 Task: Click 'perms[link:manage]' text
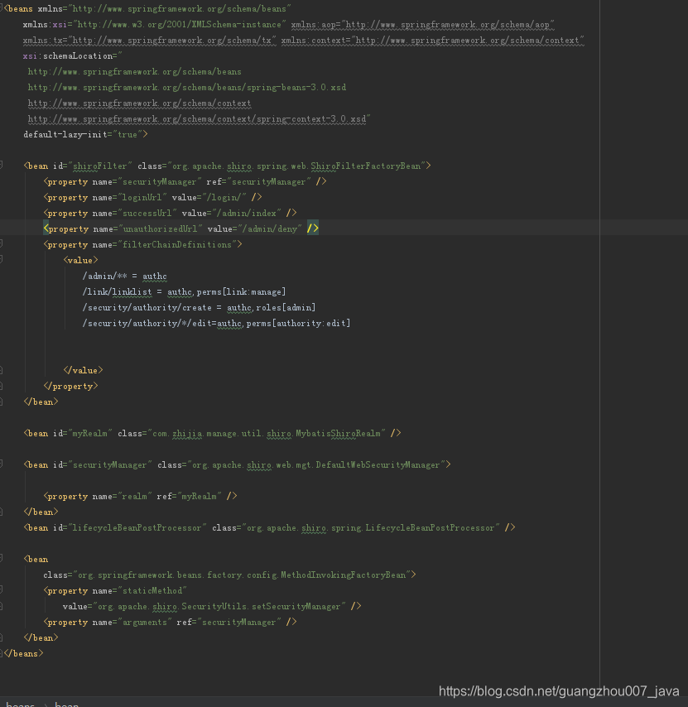click(x=241, y=291)
